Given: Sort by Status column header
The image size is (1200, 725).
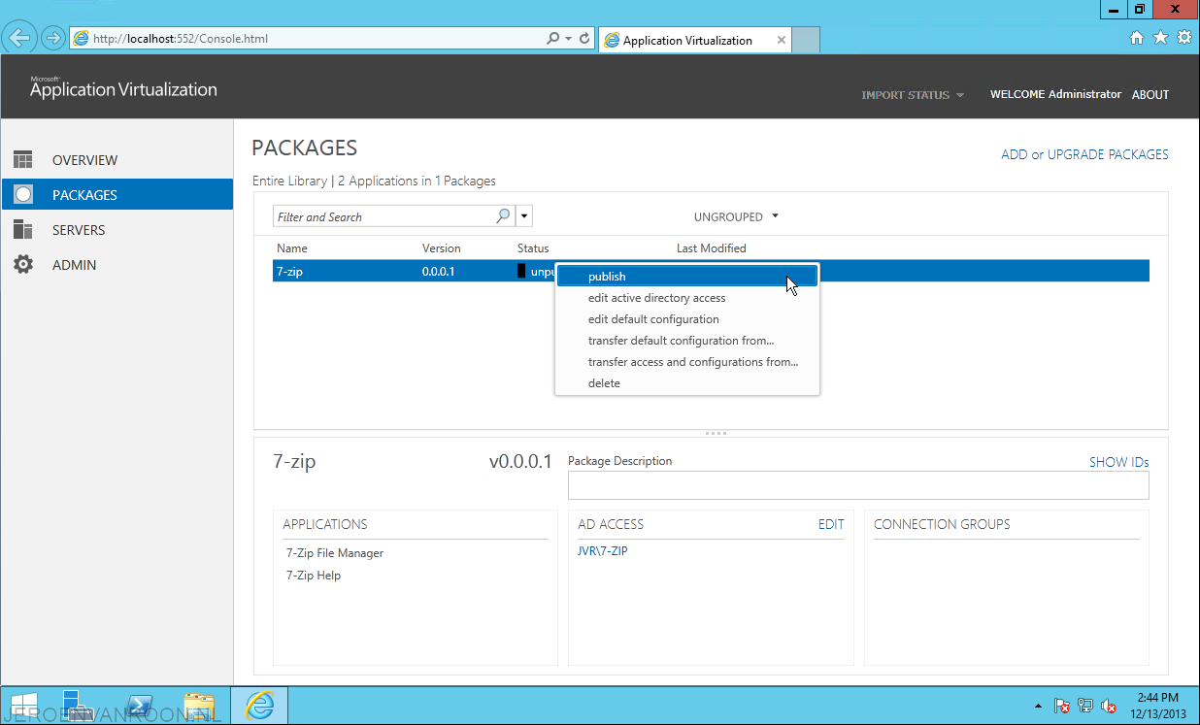Looking at the screenshot, I should click(x=533, y=248).
